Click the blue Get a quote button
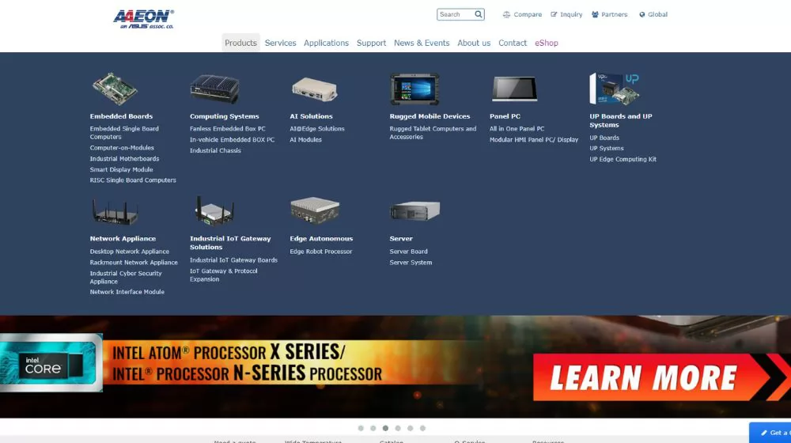Image resolution: width=791 pixels, height=443 pixels. [770, 433]
